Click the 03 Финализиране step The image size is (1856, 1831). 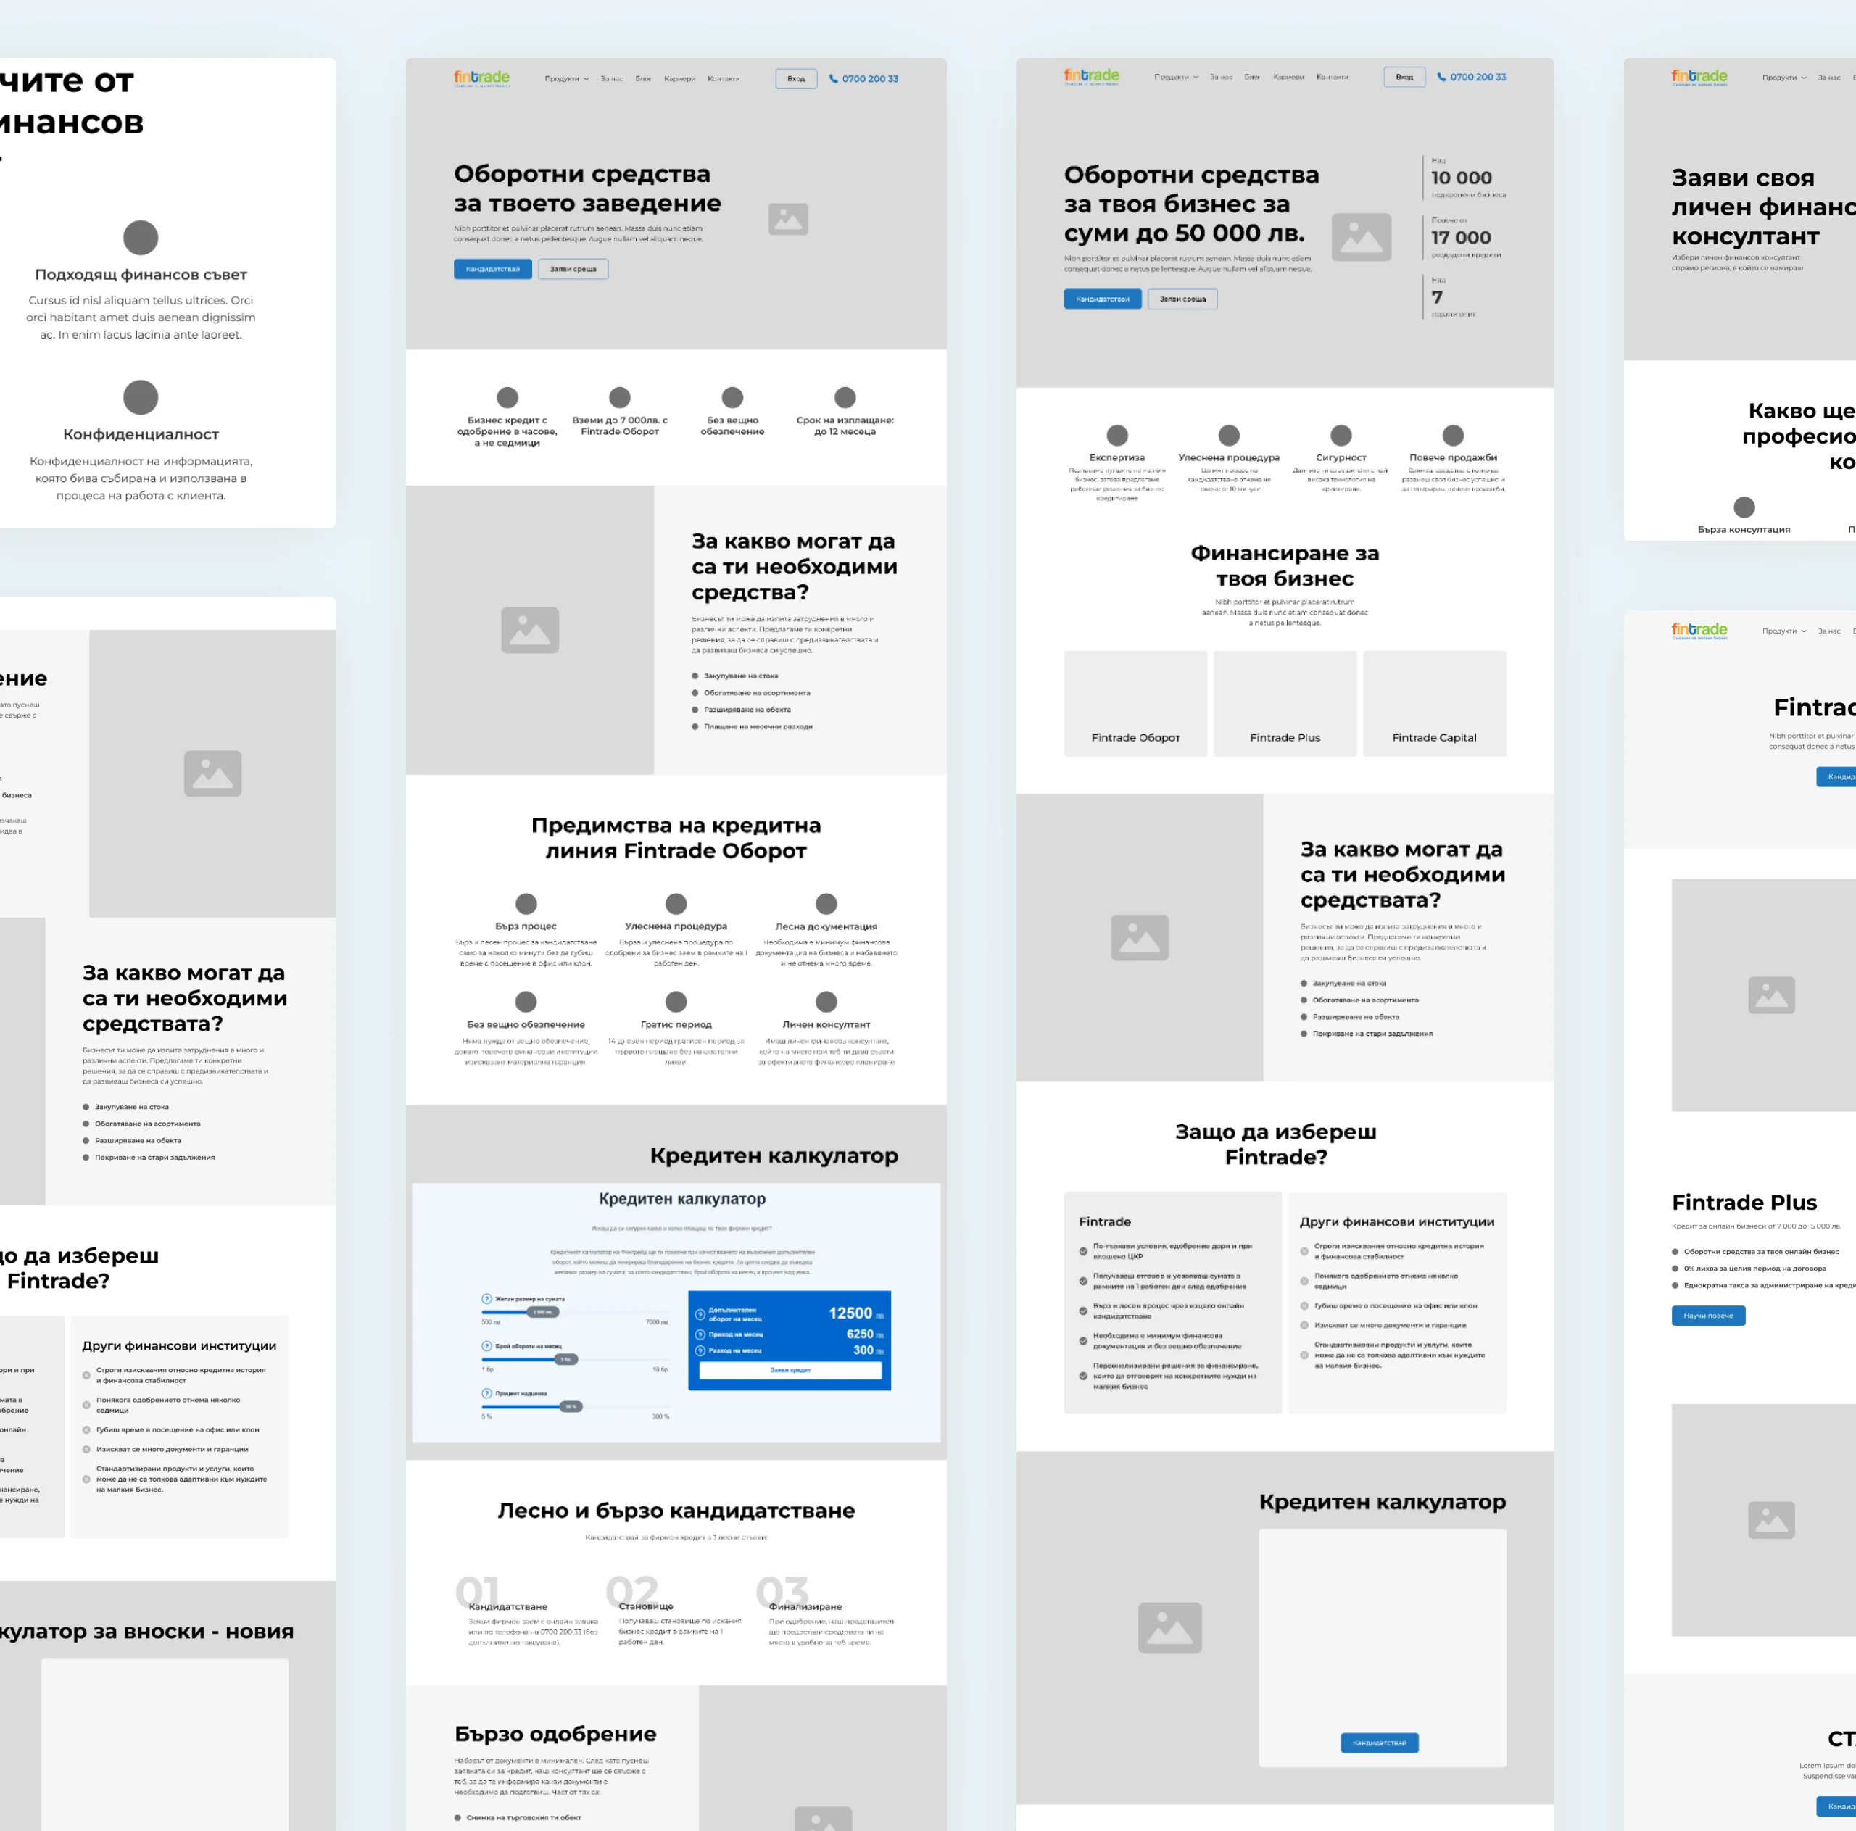tap(826, 1612)
